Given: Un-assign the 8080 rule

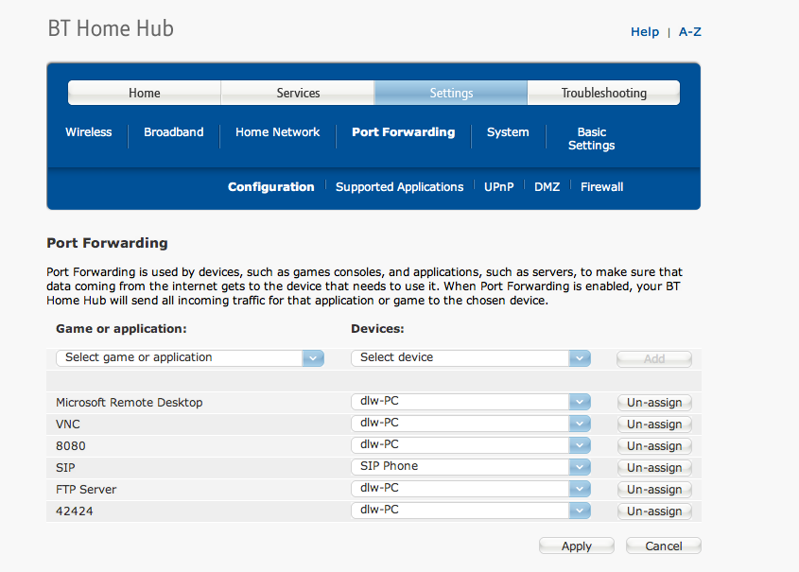Looking at the screenshot, I should (654, 445).
